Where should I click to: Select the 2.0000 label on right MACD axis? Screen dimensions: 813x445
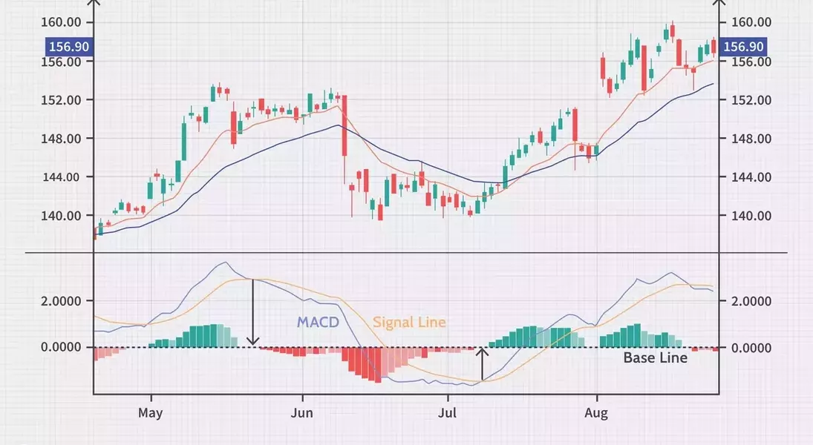[751, 301]
